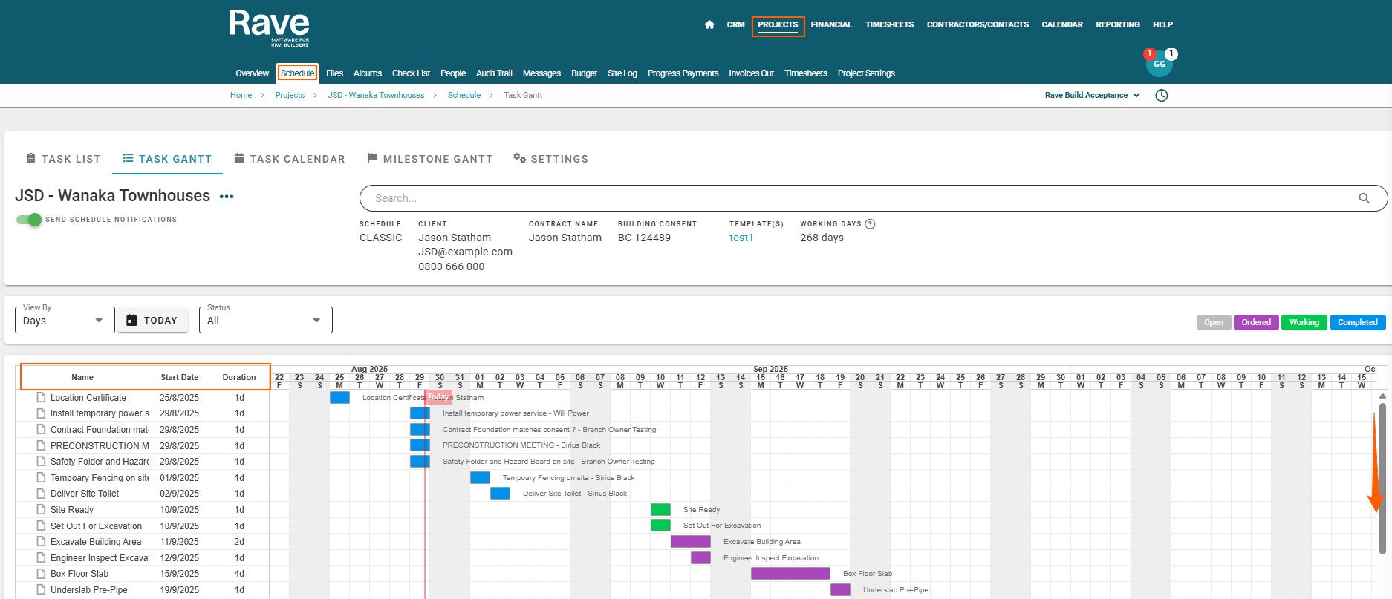Screen dimensions: 1392x599
Task: Open Progress Payments page
Action: point(683,73)
